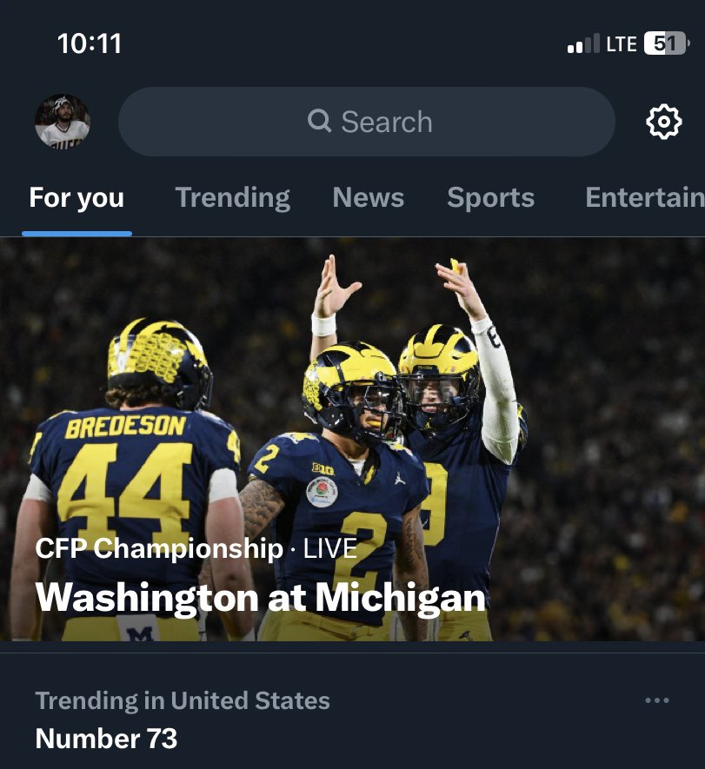Image resolution: width=705 pixels, height=769 pixels.
Task: Open the Michigan players hero image
Action: (x=352, y=440)
